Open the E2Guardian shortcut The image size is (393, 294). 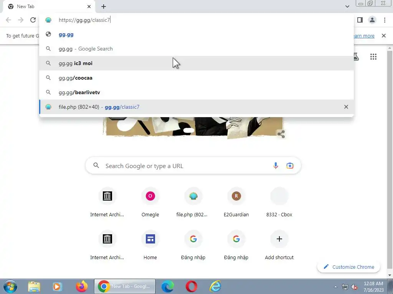point(236,203)
